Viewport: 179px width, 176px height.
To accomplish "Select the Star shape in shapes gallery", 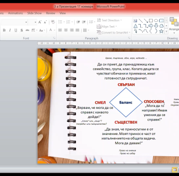I will 161,31.
